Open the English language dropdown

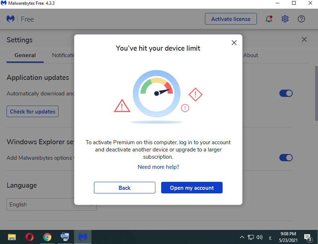tap(52, 204)
